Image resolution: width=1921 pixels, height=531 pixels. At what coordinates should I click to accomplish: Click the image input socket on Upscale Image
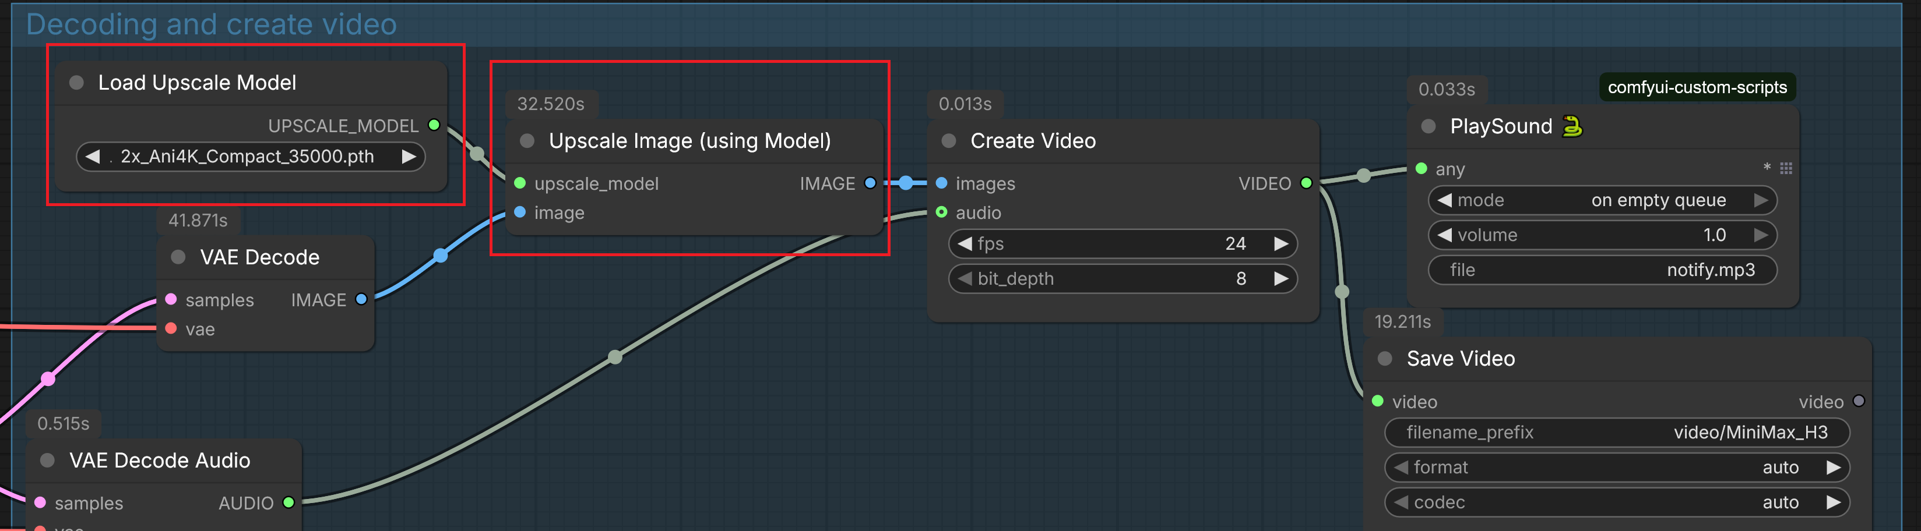coord(520,213)
